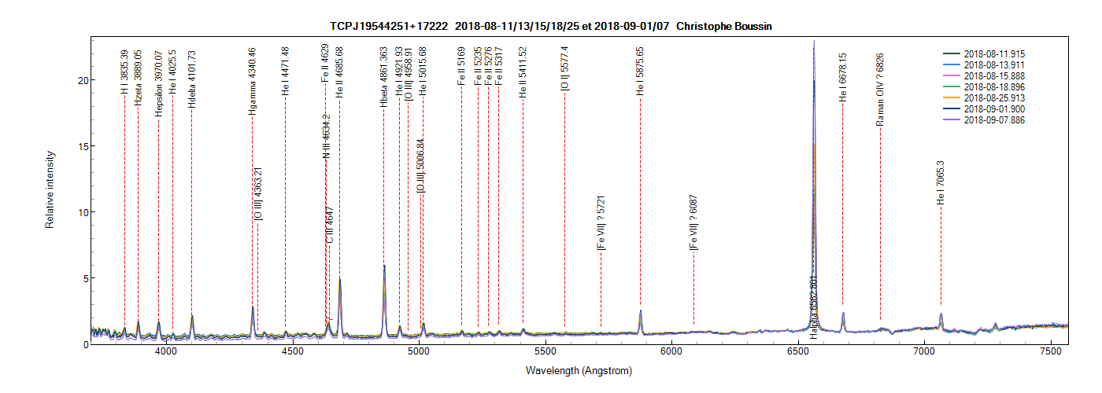Click the Relative intensity axis title
This screenshot has width=1102, height=393.
[50, 190]
